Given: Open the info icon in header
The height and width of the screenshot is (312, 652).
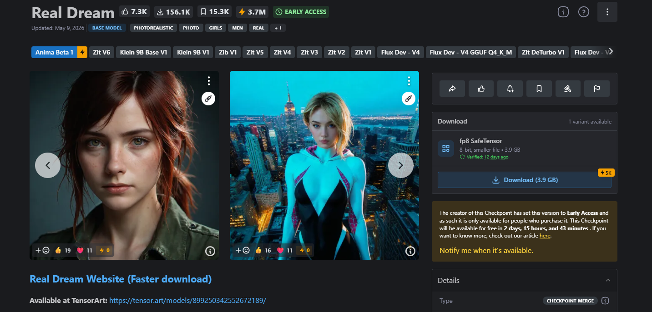Looking at the screenshot, I should click(x=563, y=12).
